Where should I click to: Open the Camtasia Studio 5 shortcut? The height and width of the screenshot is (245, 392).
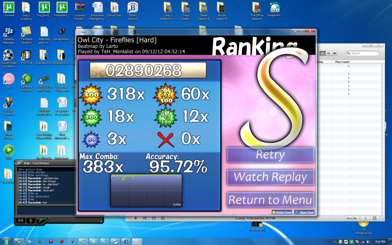click(26, 83)
